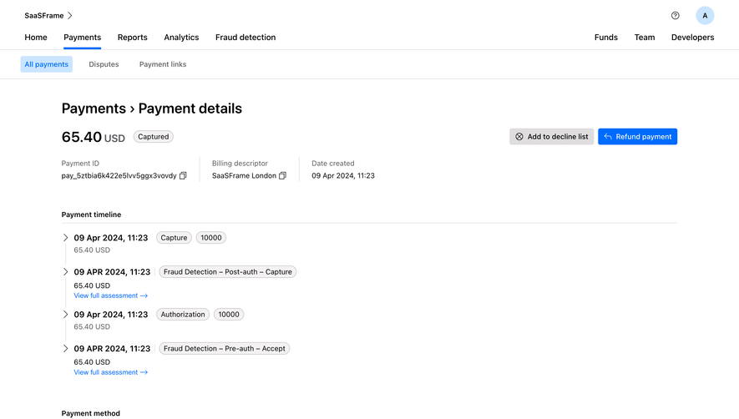The width and height of the screenshot is (739, 419).
Task: Click the Refund payment button
Action: pos(637,137)
